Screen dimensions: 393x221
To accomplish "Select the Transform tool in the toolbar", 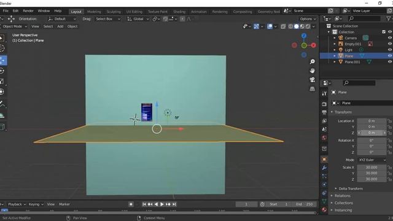I will pos(2,91).
